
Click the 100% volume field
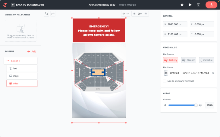[x=209, y=105]
